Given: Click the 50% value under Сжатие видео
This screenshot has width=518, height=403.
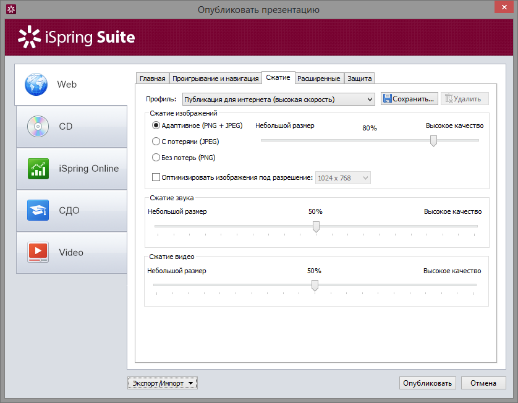Looking at the screenshot, I should point(314,271).
